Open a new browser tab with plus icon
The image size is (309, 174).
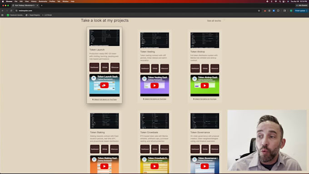click(42, 5)
